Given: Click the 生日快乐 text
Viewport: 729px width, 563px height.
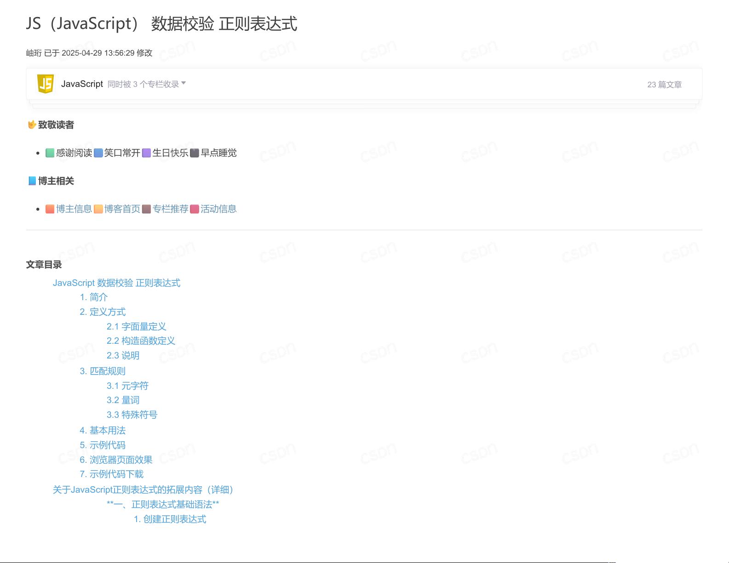Looking at the screenshot, I should [x=170, y=153].
